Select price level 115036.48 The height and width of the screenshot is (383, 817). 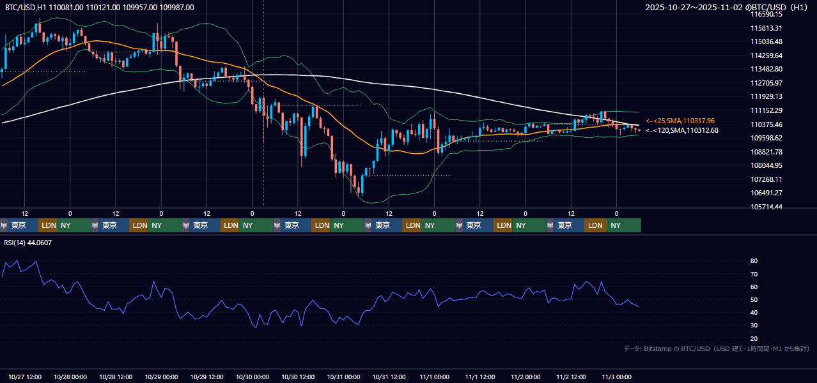(x=766, y=41)
